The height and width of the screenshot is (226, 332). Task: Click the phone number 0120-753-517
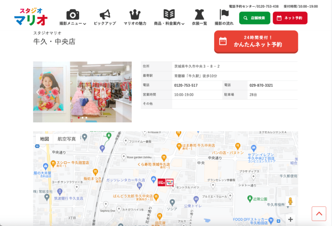tap(186, 86)
